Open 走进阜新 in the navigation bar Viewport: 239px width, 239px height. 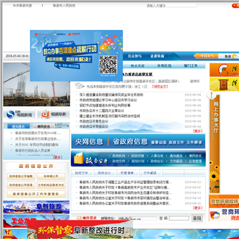(x=157, y=56)
